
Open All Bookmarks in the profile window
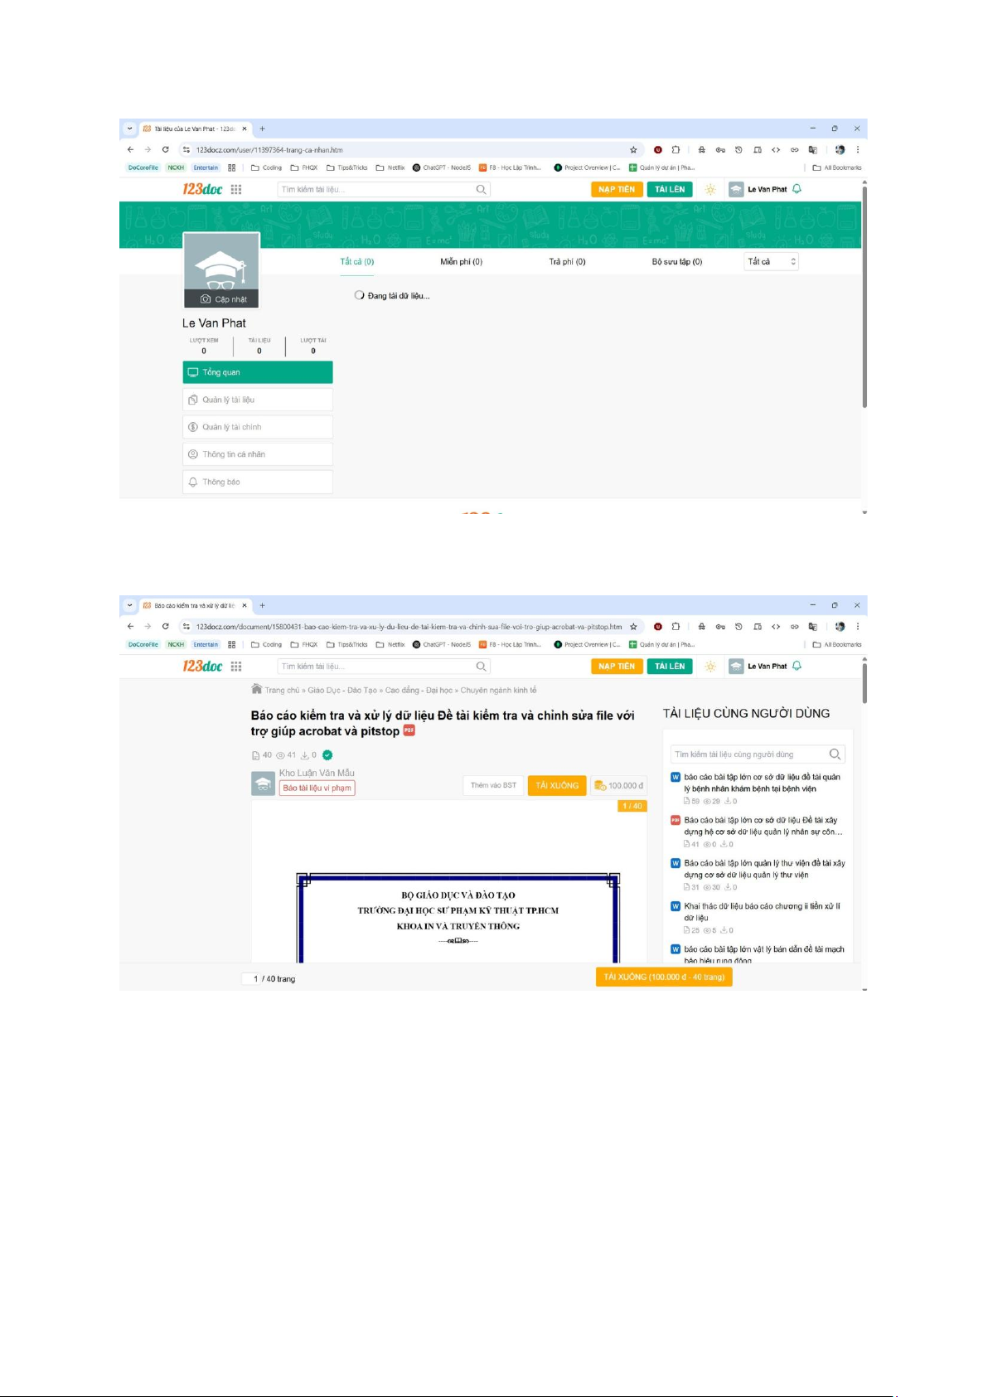(x=837, y=167)
